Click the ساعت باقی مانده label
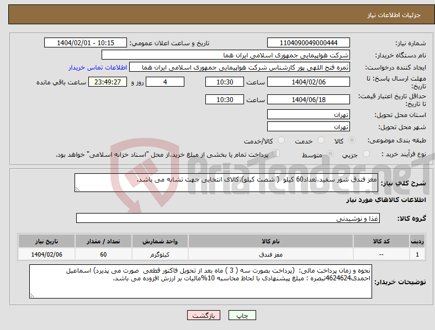 pyautogui.click(x=61, y=82)
